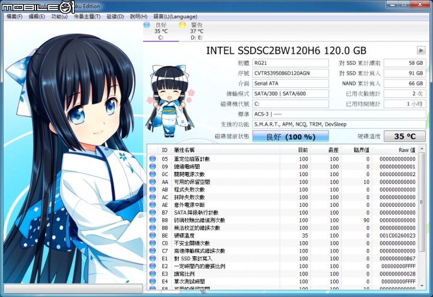Click the SMART table scroll down arrow
Screen dimensions: 433x297
pyautogui.click(x=422, y=286)
